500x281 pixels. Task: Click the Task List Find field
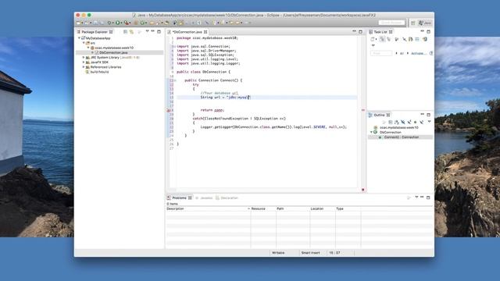click(x=381, y=53)
